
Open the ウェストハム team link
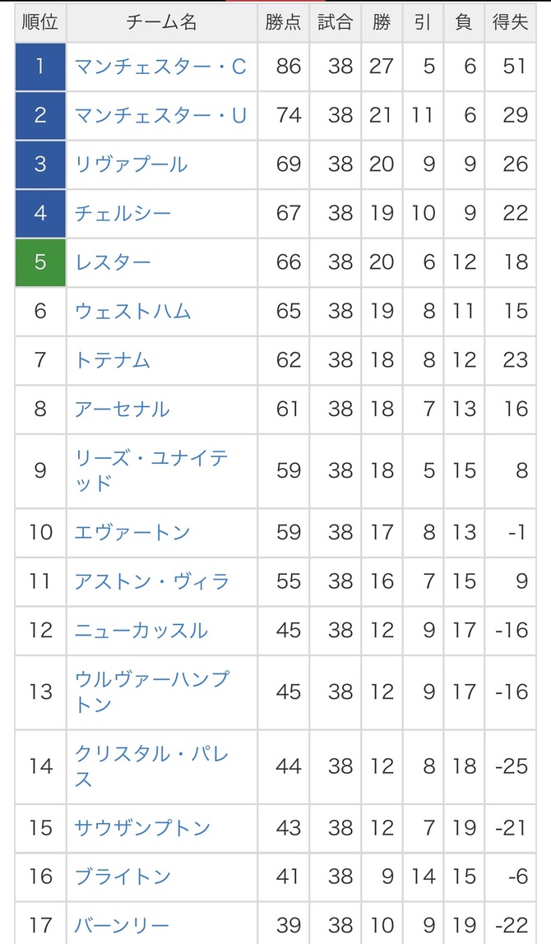pos(132,311)
